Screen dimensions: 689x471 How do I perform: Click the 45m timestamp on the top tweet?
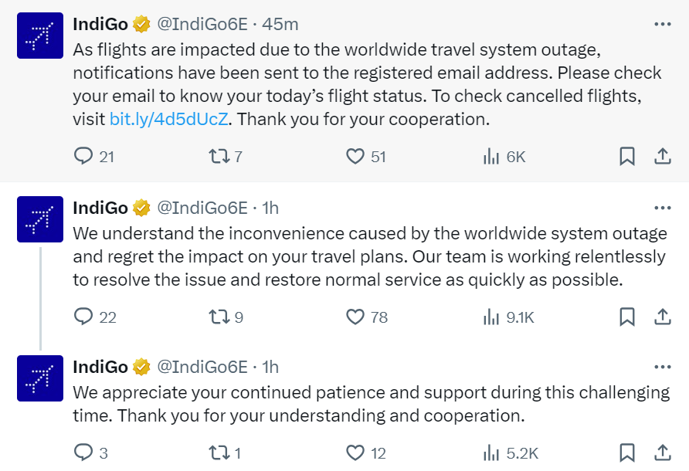pyautogui.click(x=280, y=24)
